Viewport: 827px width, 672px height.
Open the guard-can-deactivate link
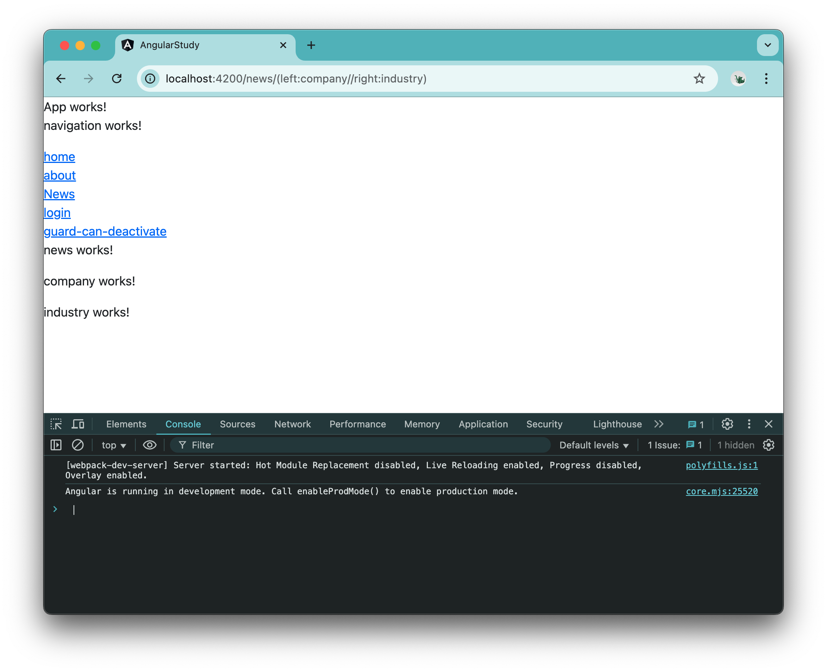(x=105, y=231)
